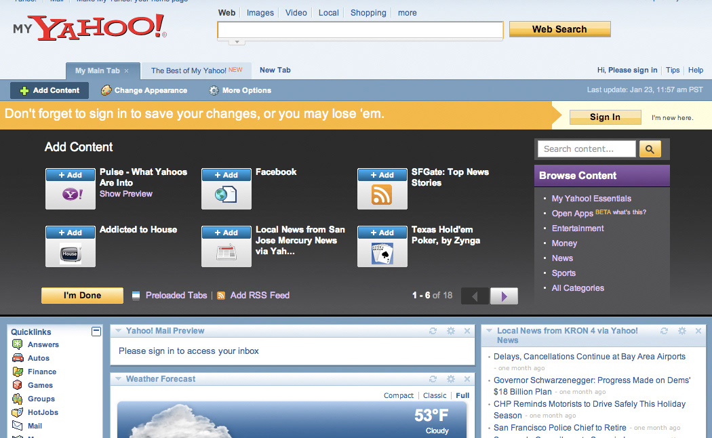712x438 pixels.
Task: Click the Addicted to House TV icon
Action: [x=71, y=254]
